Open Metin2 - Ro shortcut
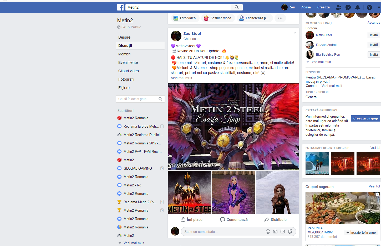Viewport: 381px width, 246px height. click(x=132, y=185)
